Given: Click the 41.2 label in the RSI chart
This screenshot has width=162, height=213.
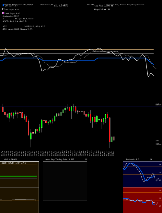Looking at the screenshot, I should tap(157, 203).
